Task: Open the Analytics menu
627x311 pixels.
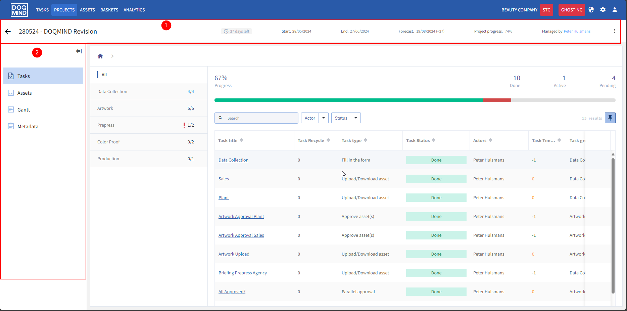Action: tap(134, 10)
